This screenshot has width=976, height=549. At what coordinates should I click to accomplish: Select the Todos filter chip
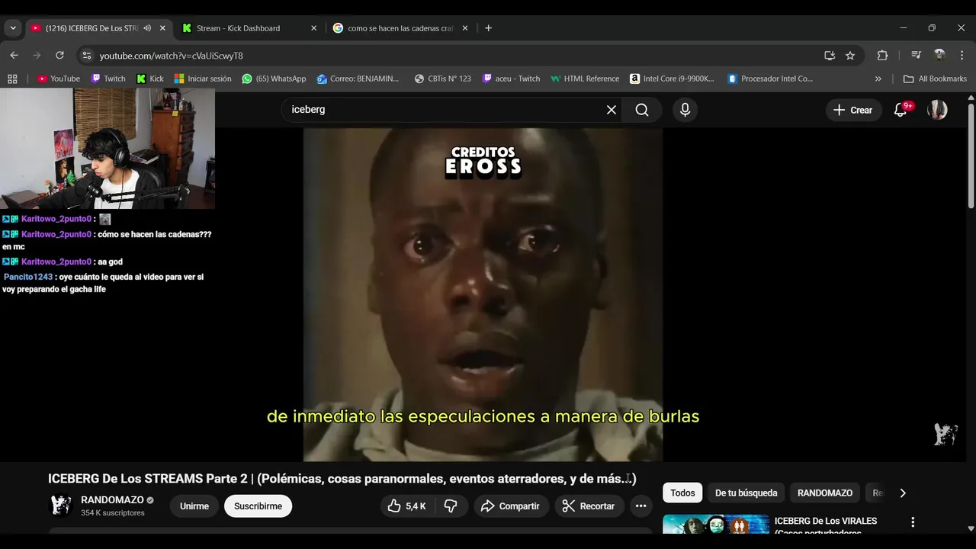(x=682, y=493)
